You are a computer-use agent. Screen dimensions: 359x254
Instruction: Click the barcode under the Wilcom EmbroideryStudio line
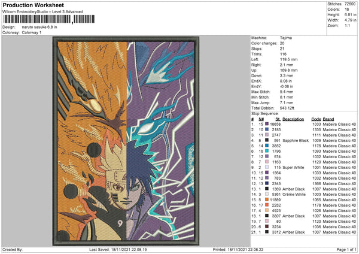48,19
